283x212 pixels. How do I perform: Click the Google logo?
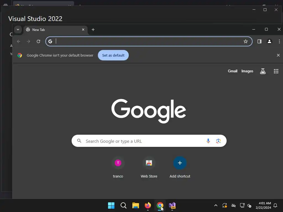(149, 111)
